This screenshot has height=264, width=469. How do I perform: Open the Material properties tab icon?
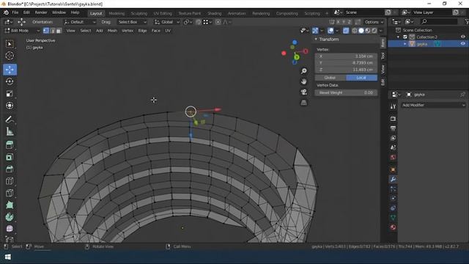click(x=393, y=227)
